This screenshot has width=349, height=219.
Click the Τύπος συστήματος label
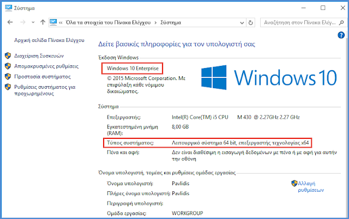(130, 143)
